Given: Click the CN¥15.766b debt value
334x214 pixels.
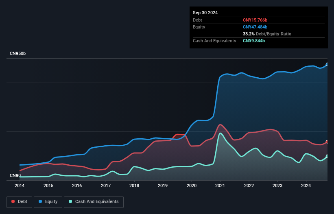Looking at the screenshot, I should click(x=255, y=20).
